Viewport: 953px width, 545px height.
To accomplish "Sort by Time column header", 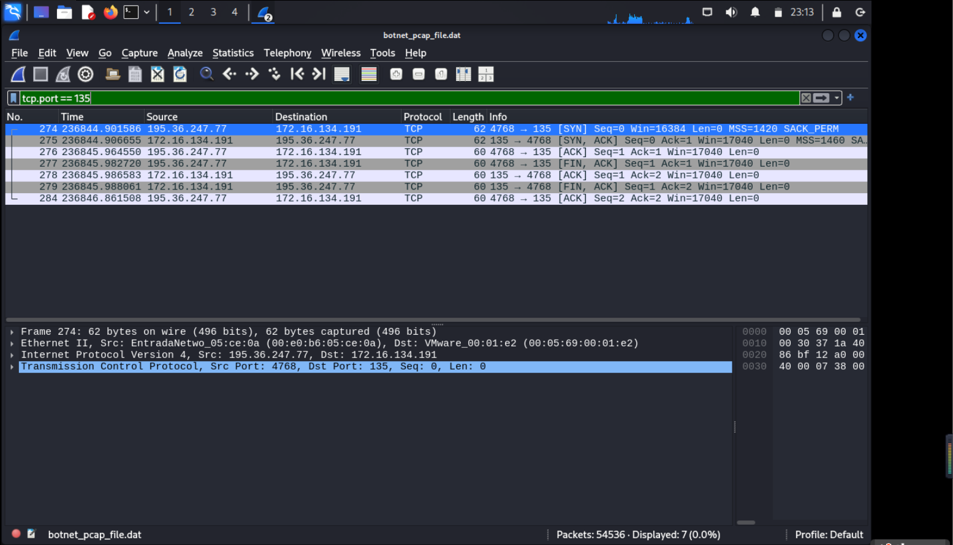I will click(101, 116).
